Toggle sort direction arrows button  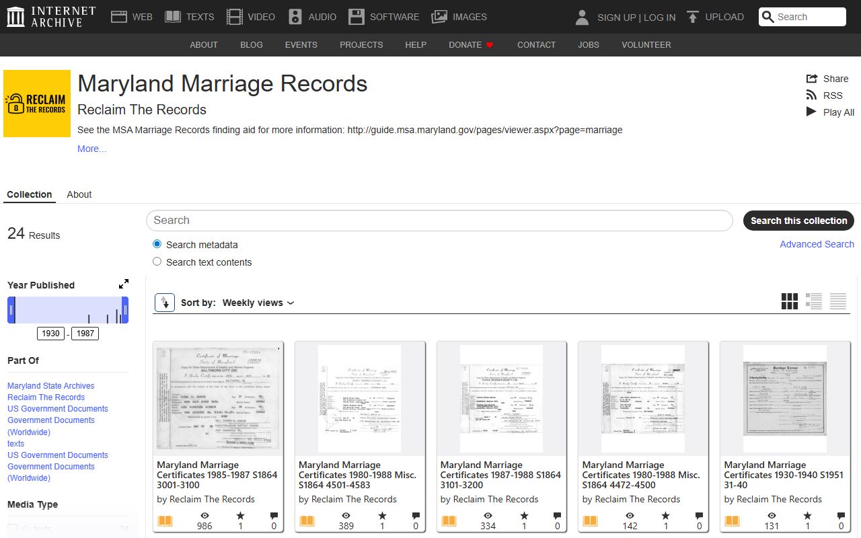[165, 303]
